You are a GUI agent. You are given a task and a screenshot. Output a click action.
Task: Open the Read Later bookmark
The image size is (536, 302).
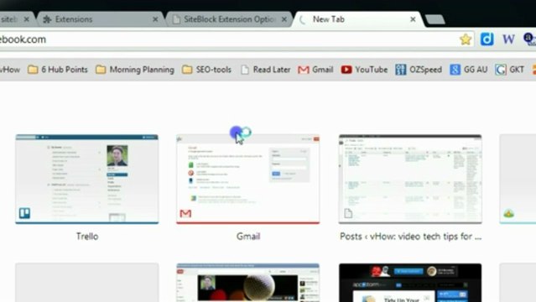click(x=265, y=70)
